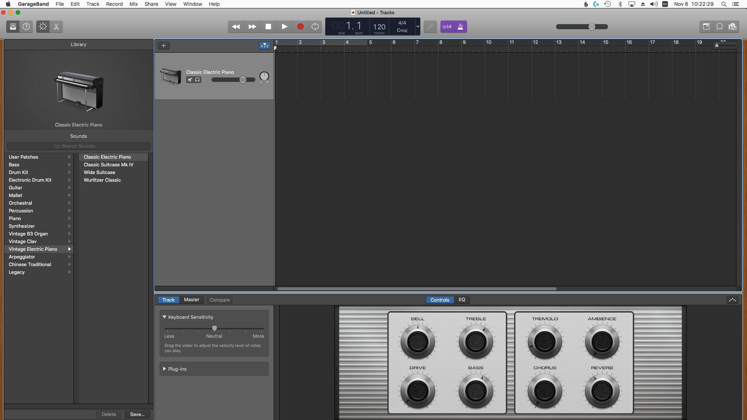This screenshot has height=420, width=747.
Task: Click the Note editor icon in toolbar
Action: coord(707,26)
